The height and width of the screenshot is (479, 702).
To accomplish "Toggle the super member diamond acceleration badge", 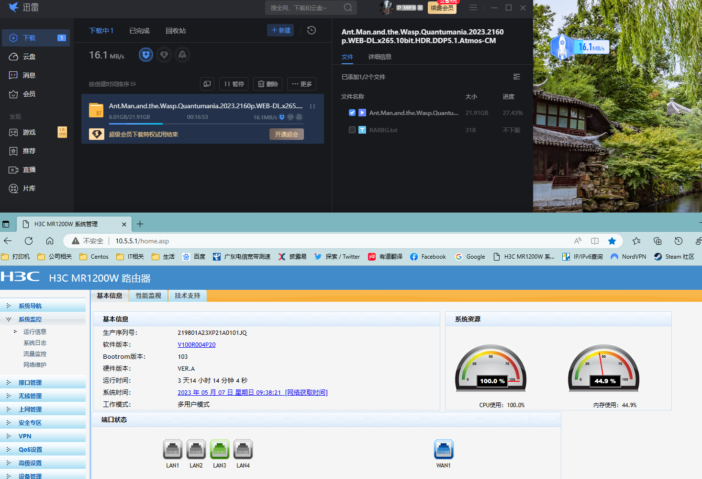I will 164,55.
